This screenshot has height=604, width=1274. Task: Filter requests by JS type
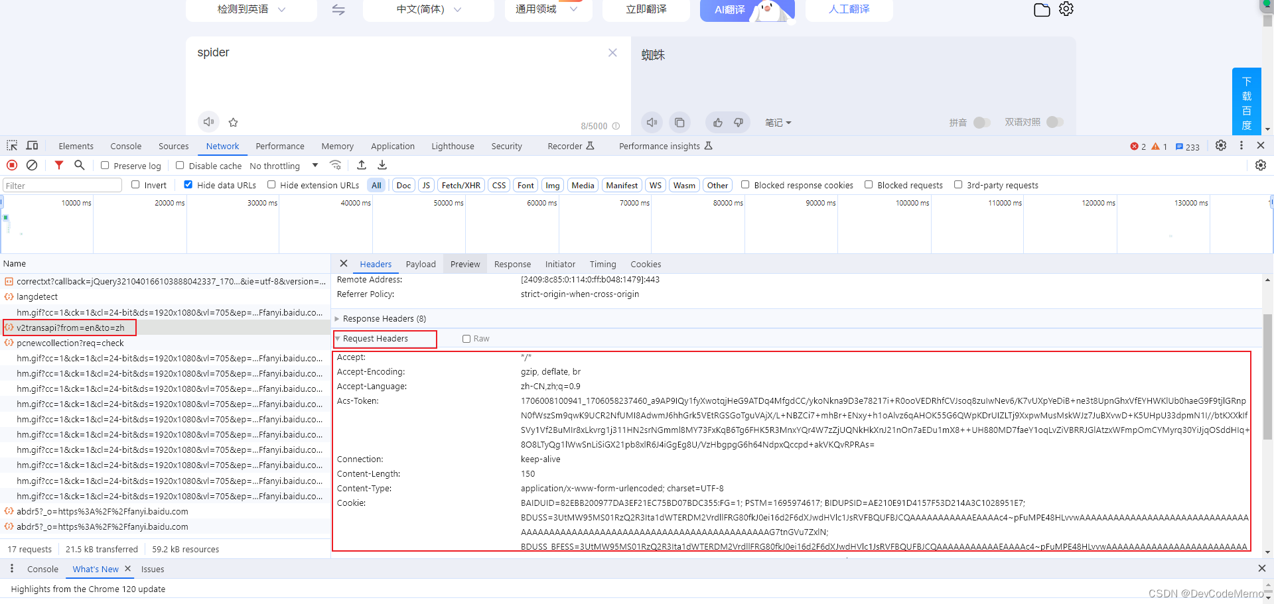click(x=426, y=186)
